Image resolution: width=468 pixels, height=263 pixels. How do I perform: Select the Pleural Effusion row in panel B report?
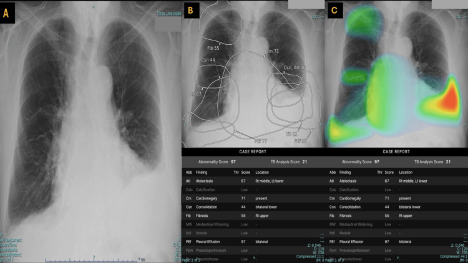(x=253, y=242)
